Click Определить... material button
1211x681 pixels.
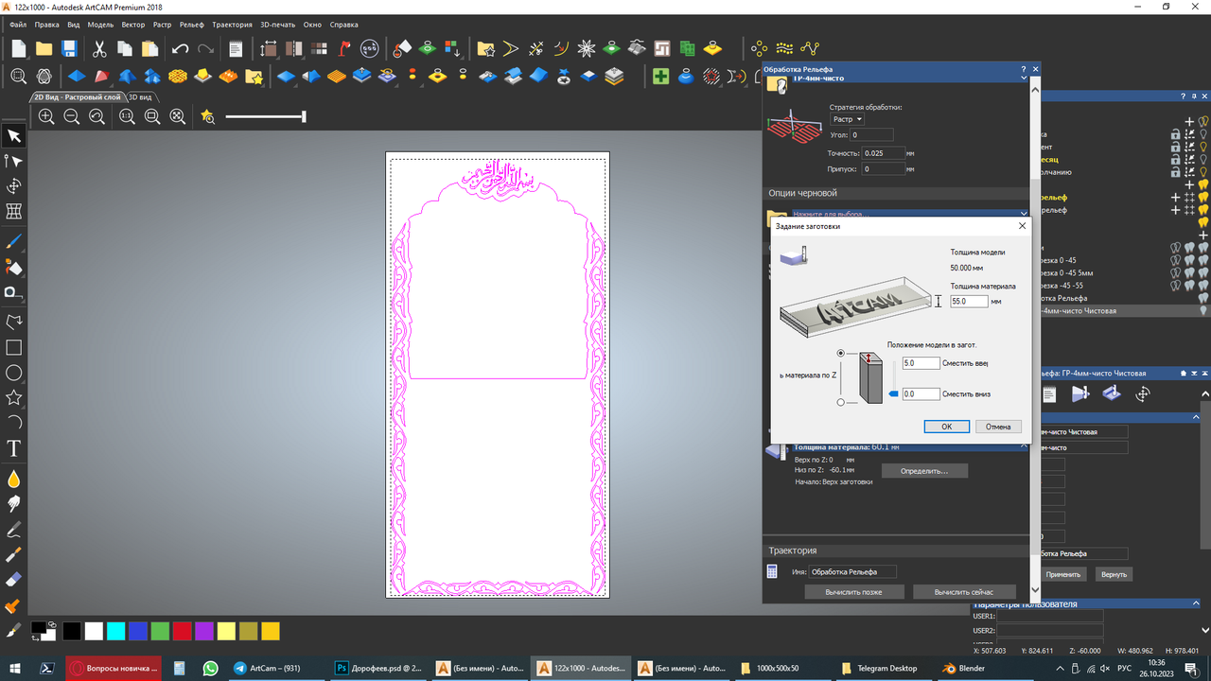(x=923, y=470)
